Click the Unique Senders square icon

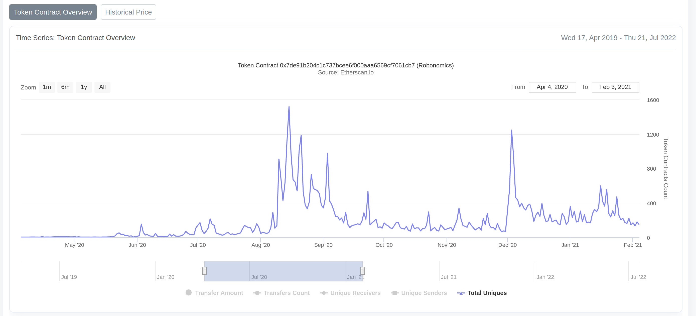pyautogui.click(x=395, y=293)
